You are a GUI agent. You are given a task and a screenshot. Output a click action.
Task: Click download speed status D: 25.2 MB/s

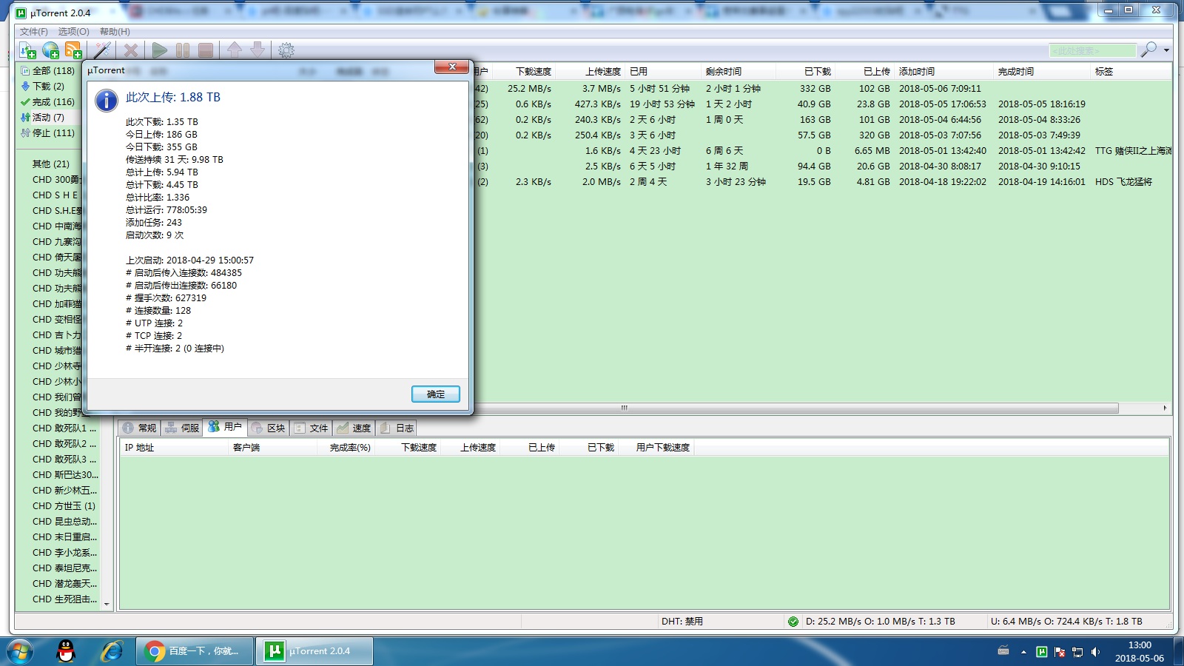pyautogui.click(x=881, y=622)
